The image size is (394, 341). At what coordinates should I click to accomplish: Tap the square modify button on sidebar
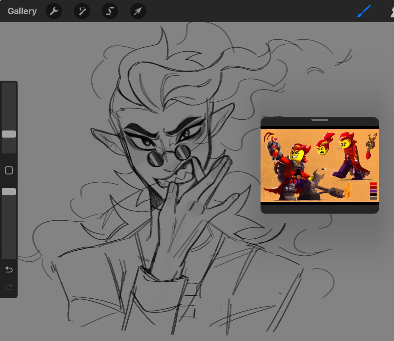[9, 170]
